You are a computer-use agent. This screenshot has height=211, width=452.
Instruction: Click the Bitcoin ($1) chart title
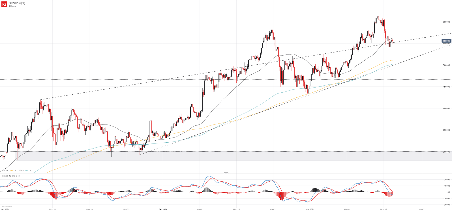point(17,3)
